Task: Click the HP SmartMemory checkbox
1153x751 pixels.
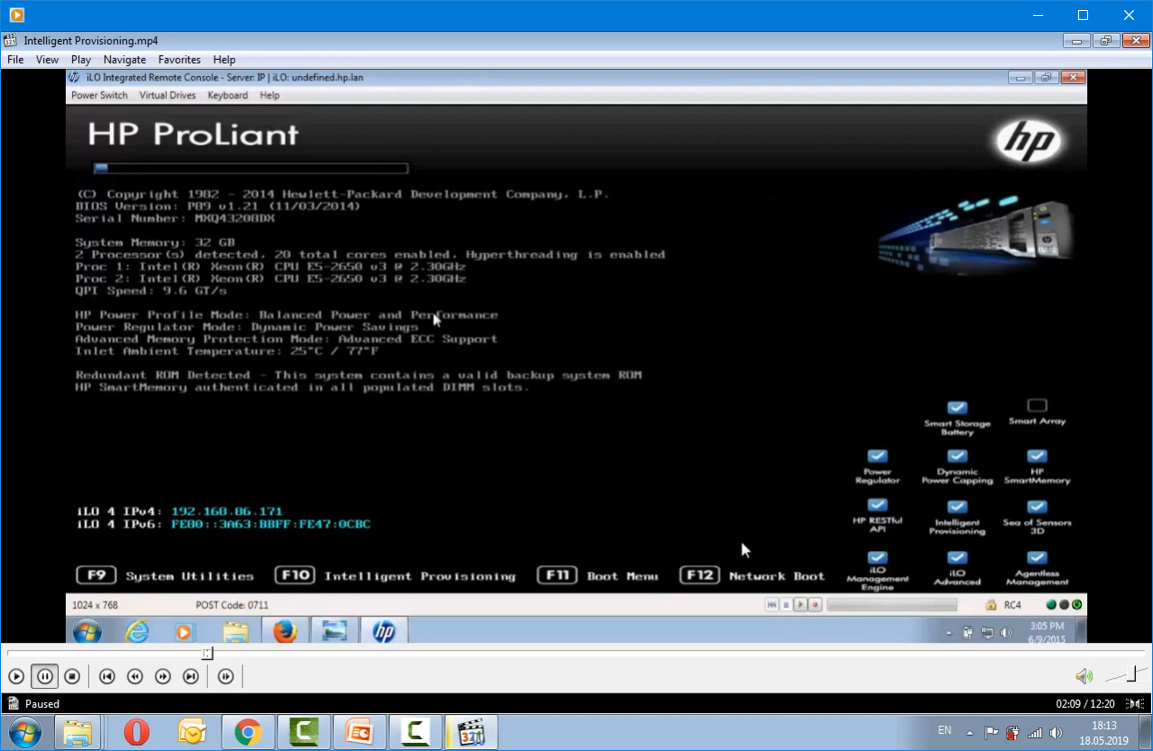Action: click(1037, 456)
